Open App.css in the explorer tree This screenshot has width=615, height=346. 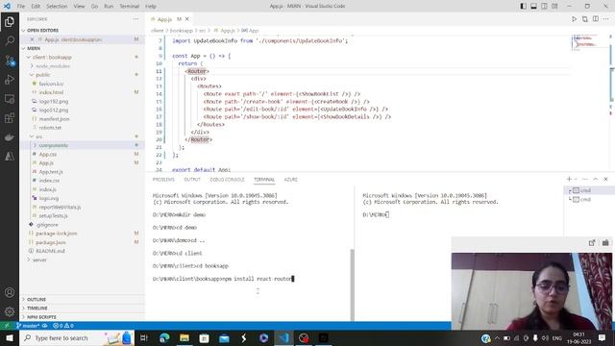click(x=48, y=154)
